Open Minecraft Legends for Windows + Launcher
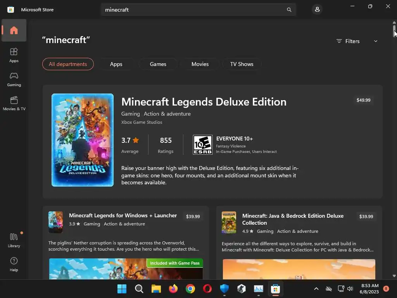The height and width of the screenshot is (298, 397). click(x=123, y=216)
